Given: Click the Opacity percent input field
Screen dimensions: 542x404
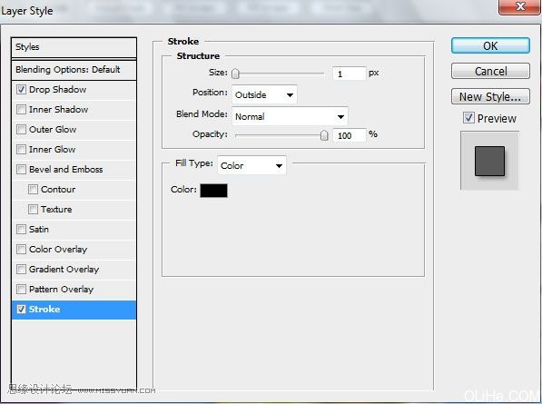Looking at the screenshot, I should pyautogui.click(x=350, y=135).
